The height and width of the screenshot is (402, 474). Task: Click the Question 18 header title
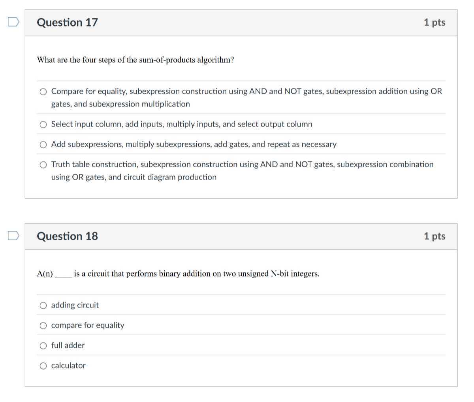click(x=67, y=236)
